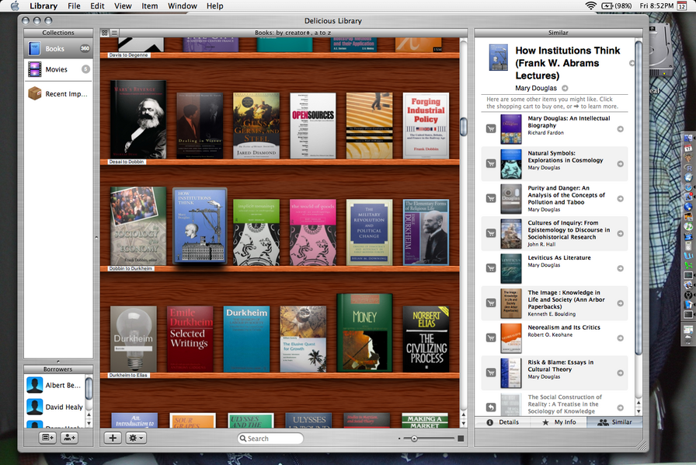The image size is (696, 465).
Task: Click the arrow next to Purity and Danger
Action: 620,198
